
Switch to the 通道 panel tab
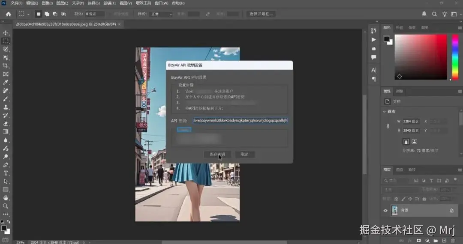tap(400, 170)
